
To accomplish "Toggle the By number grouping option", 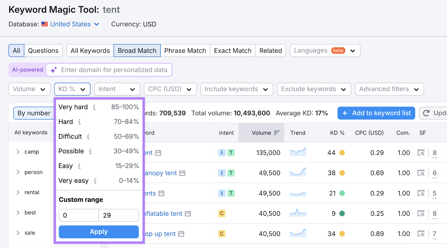I will click(34, 113).
